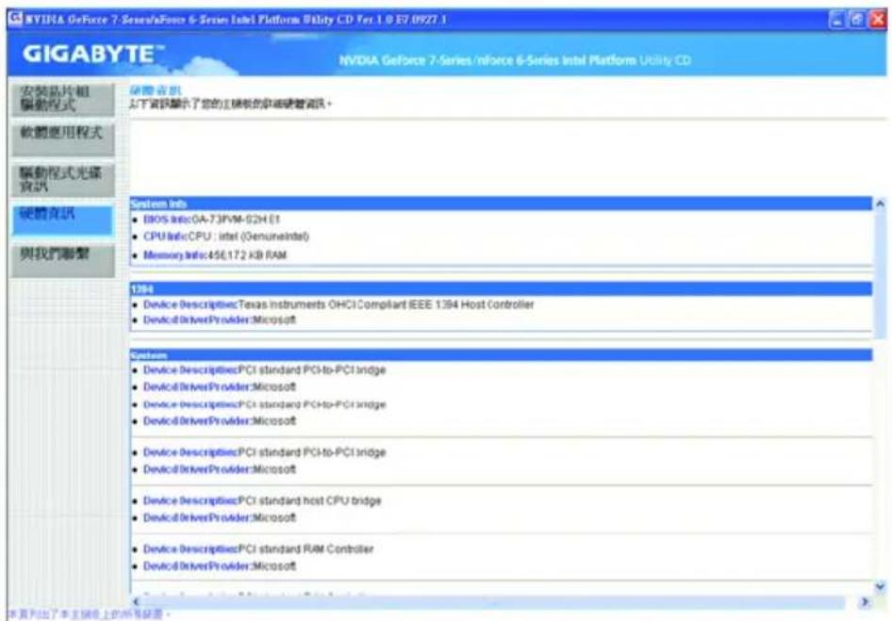Click the scroll-up arrow of hardware list

pos(880,203)
